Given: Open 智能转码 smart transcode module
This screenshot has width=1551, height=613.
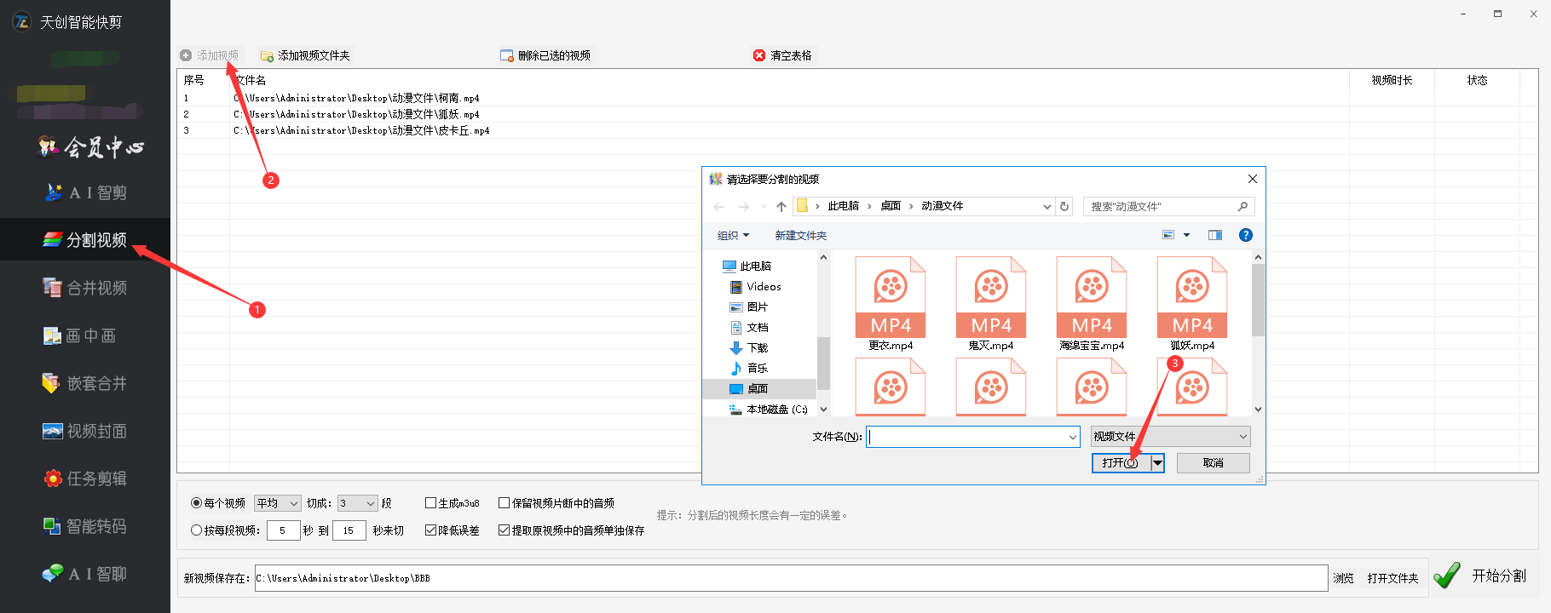Looking at the screenshot, I should click(x=85, y=526).
